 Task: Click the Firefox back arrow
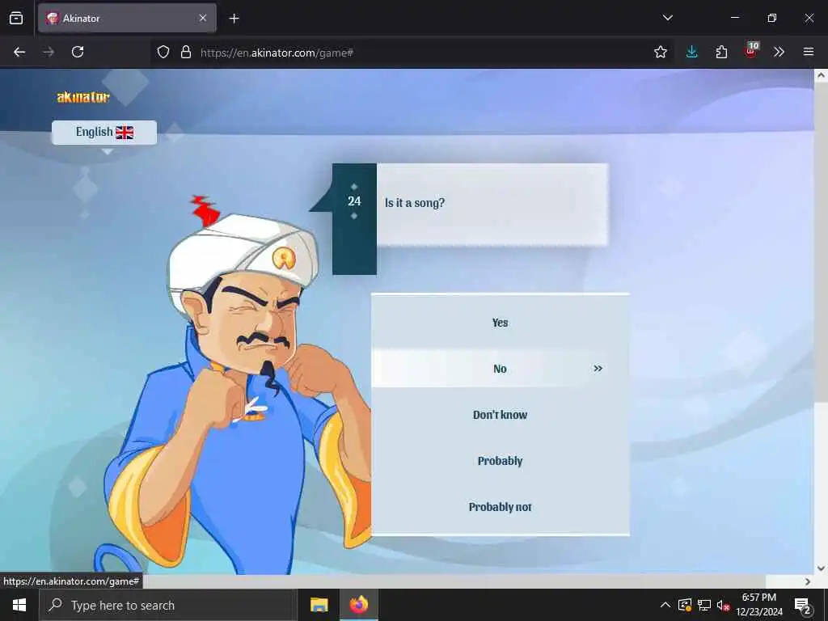pos(19,52)
